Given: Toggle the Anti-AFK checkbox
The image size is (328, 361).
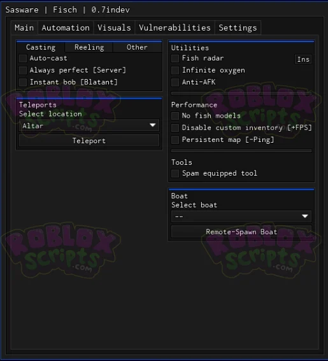Looking at the screenshot, I should (175, 82).
